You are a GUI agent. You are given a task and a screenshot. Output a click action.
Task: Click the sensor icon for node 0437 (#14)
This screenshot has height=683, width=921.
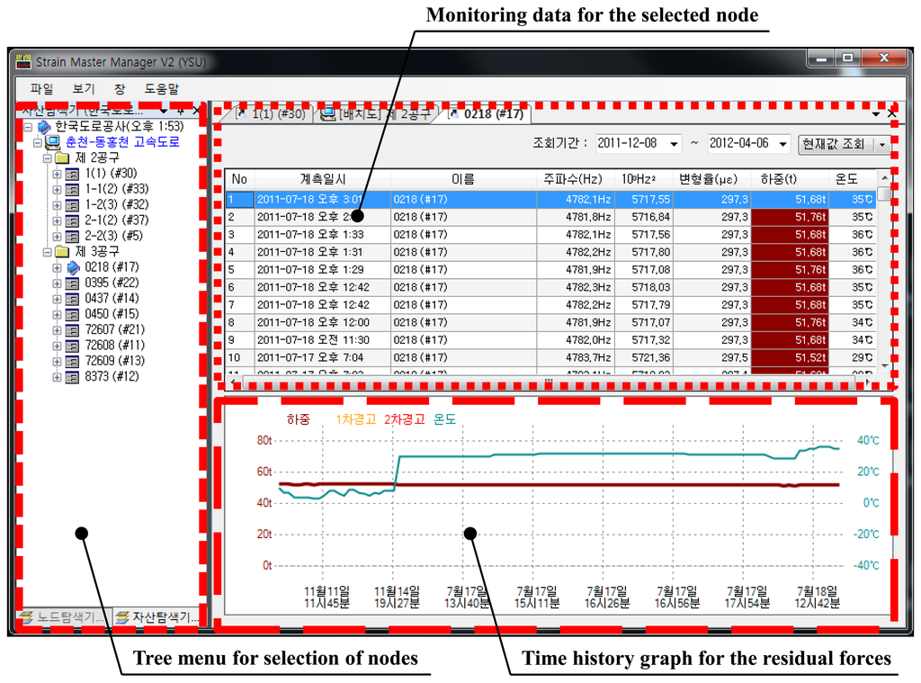coord(72,299)
